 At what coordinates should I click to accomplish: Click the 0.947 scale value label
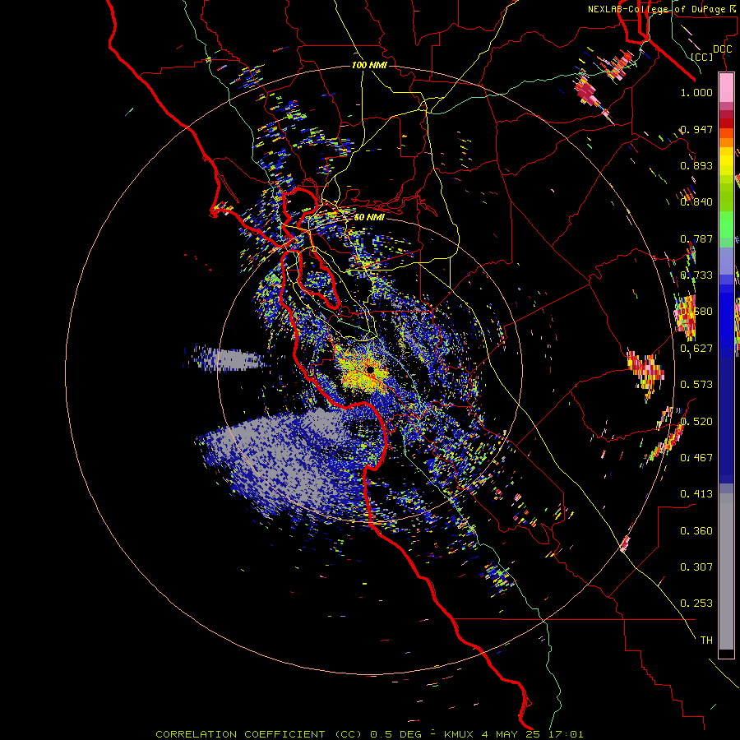point(696,129)
